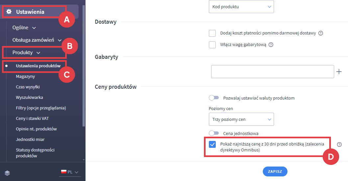Open help icon for Omnibus lowest price option
The width and height of the screenshot is (348, 181).
339,144
